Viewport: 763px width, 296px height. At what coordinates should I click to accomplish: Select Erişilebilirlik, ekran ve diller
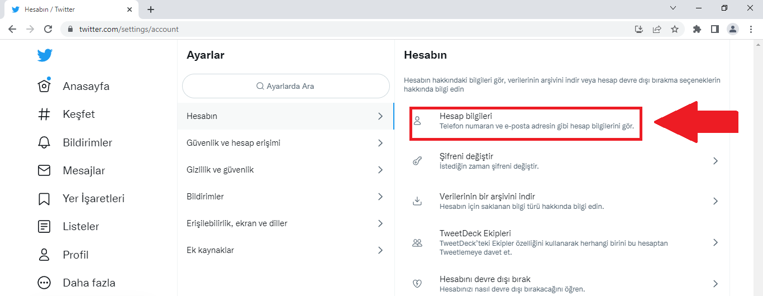(285, 223)
